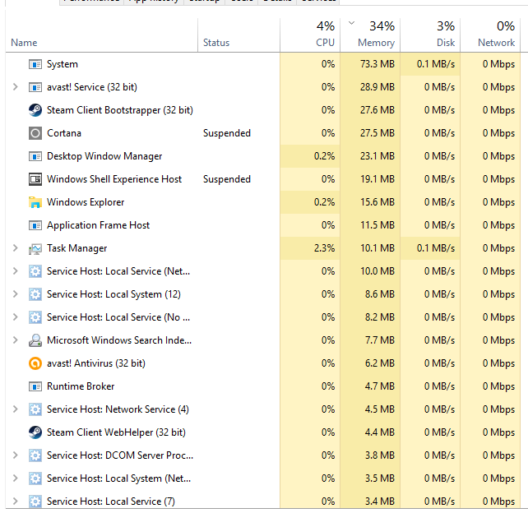The width and height of the screenshot is (528, 513).
Task: Select the Runtime Broker process name
Action: point(81,386)
